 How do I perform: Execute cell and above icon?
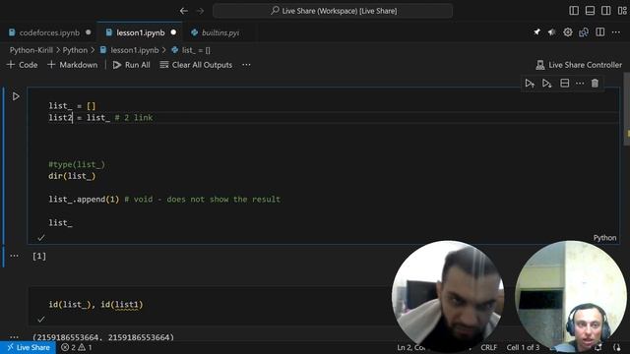point(530,84)
